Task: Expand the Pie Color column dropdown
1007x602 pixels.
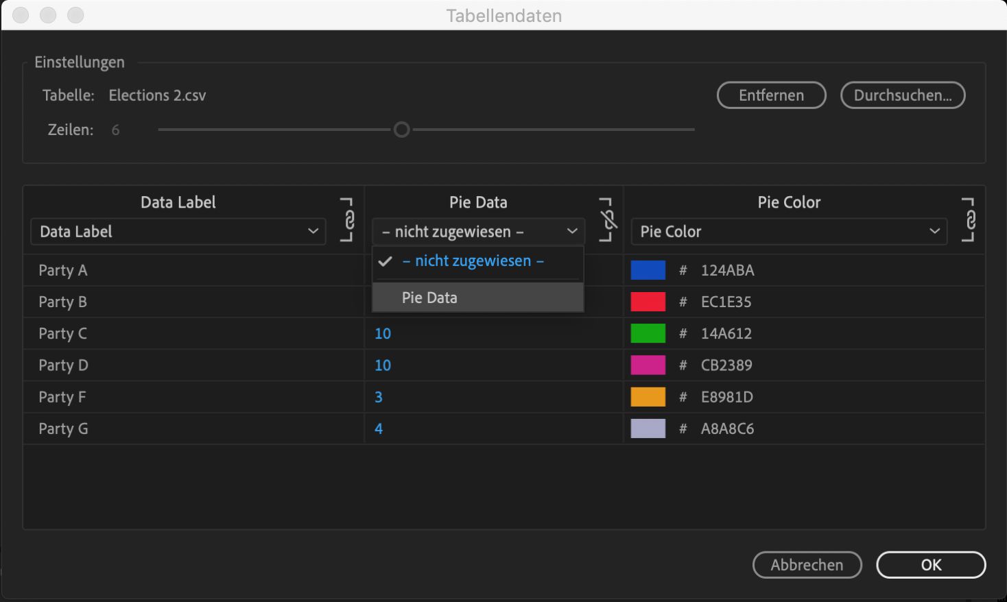Action: [789, 232]
